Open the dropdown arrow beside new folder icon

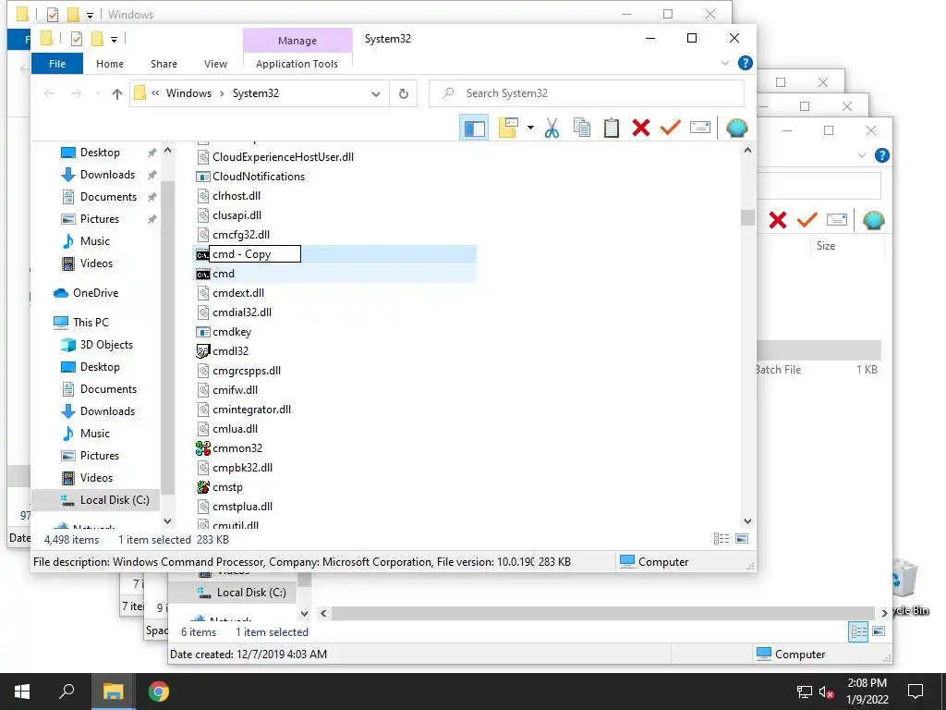point(530,128)
